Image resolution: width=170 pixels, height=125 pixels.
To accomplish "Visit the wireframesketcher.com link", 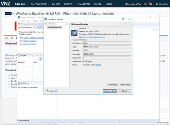I will point(93,37).
